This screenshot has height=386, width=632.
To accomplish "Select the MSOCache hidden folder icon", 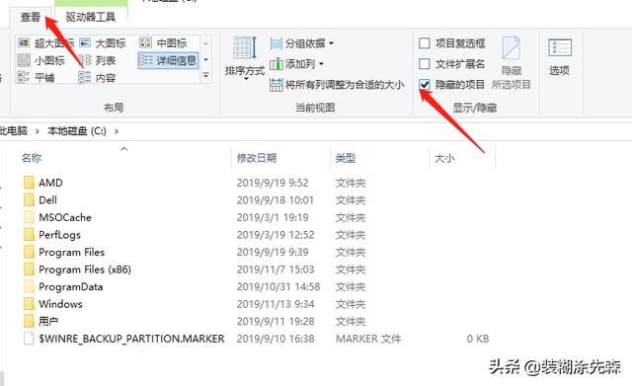I will tap(29, 217).
